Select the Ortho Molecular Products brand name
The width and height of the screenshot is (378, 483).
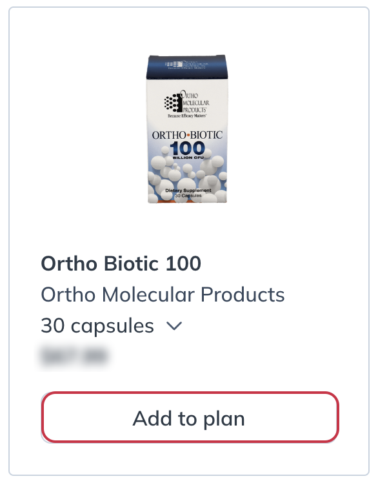coord(163,294)
